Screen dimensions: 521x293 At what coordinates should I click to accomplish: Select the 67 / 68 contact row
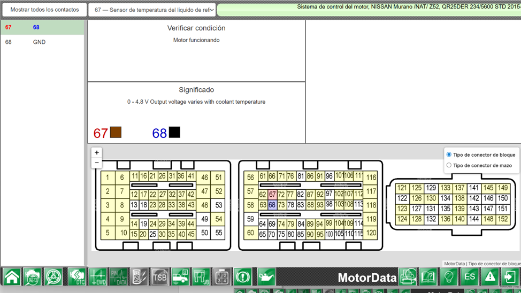(42, 27)
